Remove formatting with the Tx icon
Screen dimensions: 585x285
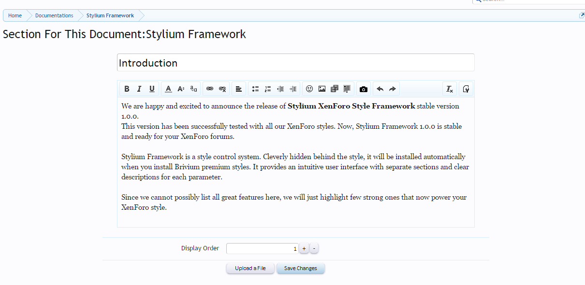pos(450,89)
